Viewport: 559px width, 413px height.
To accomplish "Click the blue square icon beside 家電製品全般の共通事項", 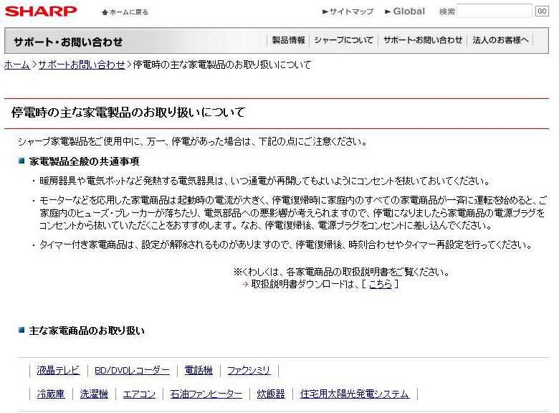I will click(21, 161).
